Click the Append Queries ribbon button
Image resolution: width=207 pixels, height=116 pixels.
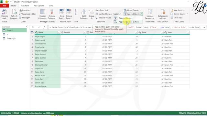[132, 14]
